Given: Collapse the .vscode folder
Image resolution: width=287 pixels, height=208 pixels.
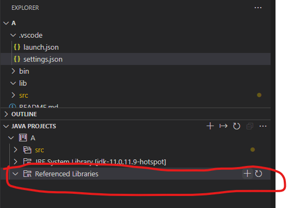Looking at the screenshot, I should (x=13, y=35).
